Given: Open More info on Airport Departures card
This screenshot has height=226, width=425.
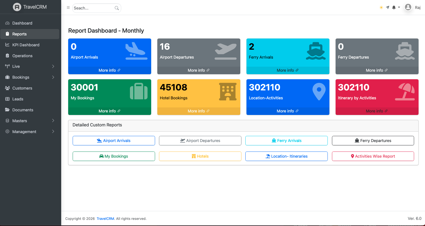Looking at the screenshot, I should (199, 70).
